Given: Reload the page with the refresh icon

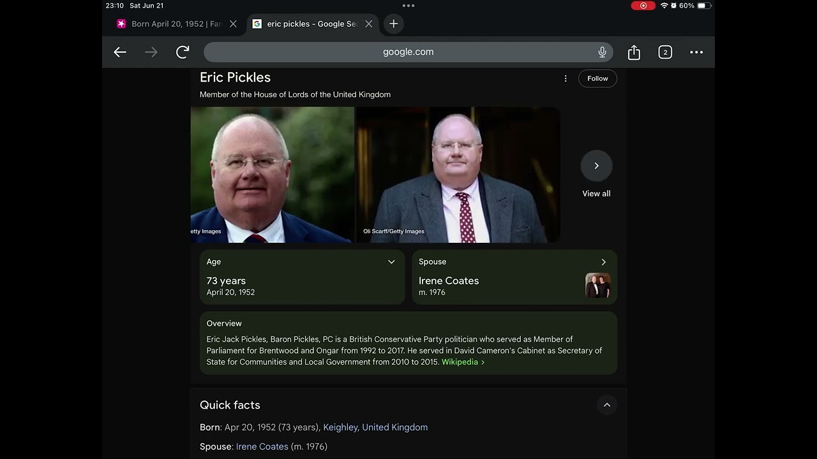Looking at the screenshot, I should (183, 52).
